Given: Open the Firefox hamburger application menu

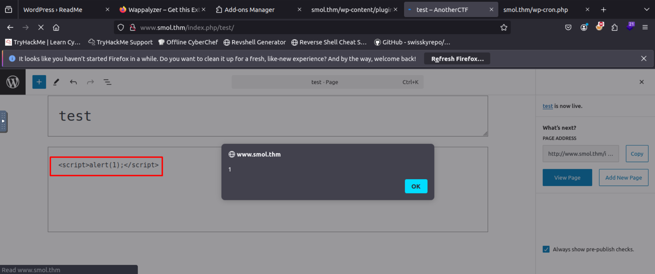Looking at the screenshot, I should click(645, 28).
